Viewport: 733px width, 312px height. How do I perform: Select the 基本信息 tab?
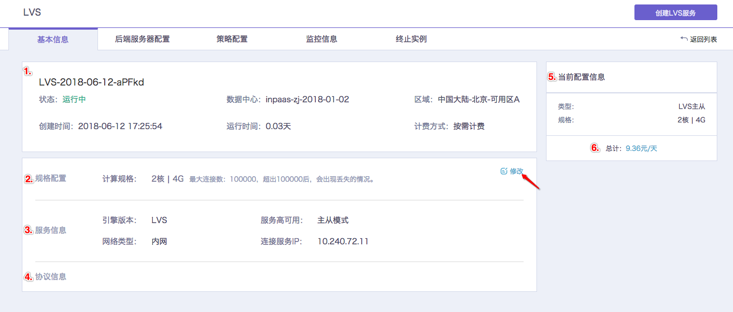click(53, 39)
